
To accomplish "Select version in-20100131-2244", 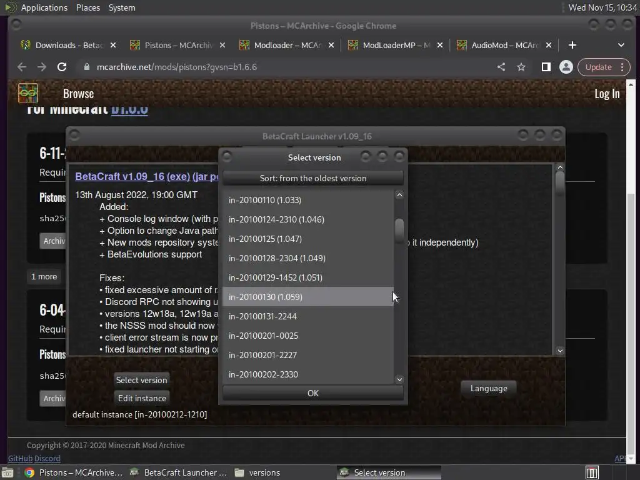I will (x=307, y=316).
